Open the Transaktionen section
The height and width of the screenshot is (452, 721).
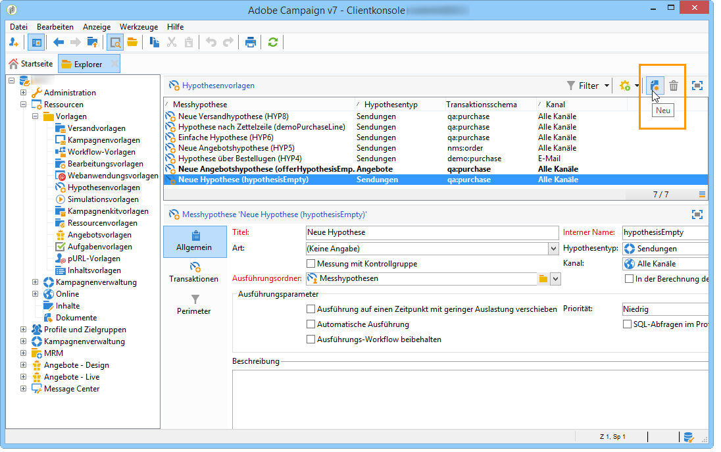193,272
